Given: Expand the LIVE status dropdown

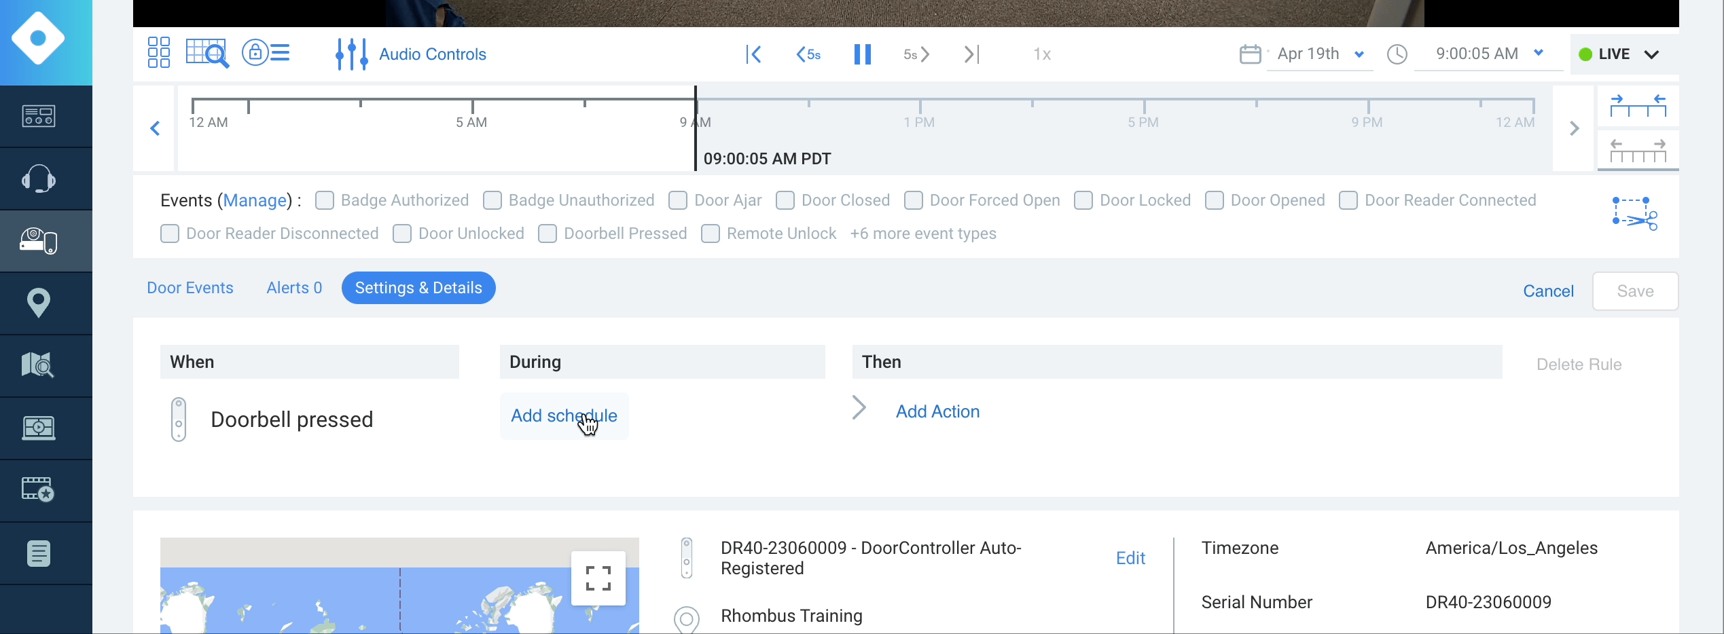Looking at the screenshot, I should point(1621,54).
